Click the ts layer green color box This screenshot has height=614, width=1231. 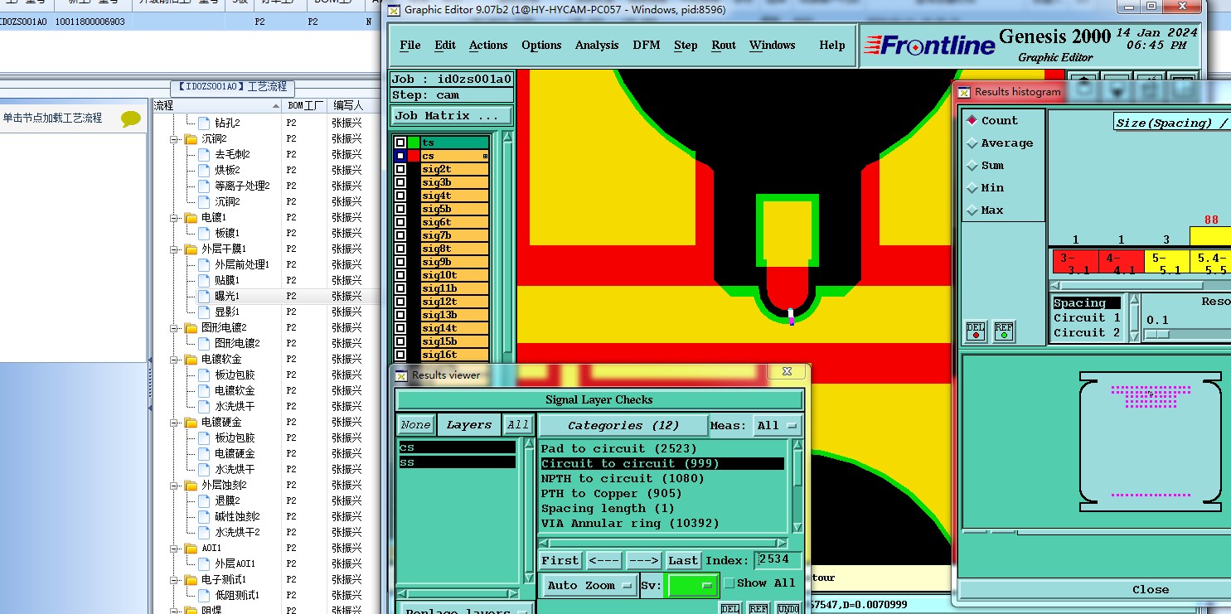[414, 143]
